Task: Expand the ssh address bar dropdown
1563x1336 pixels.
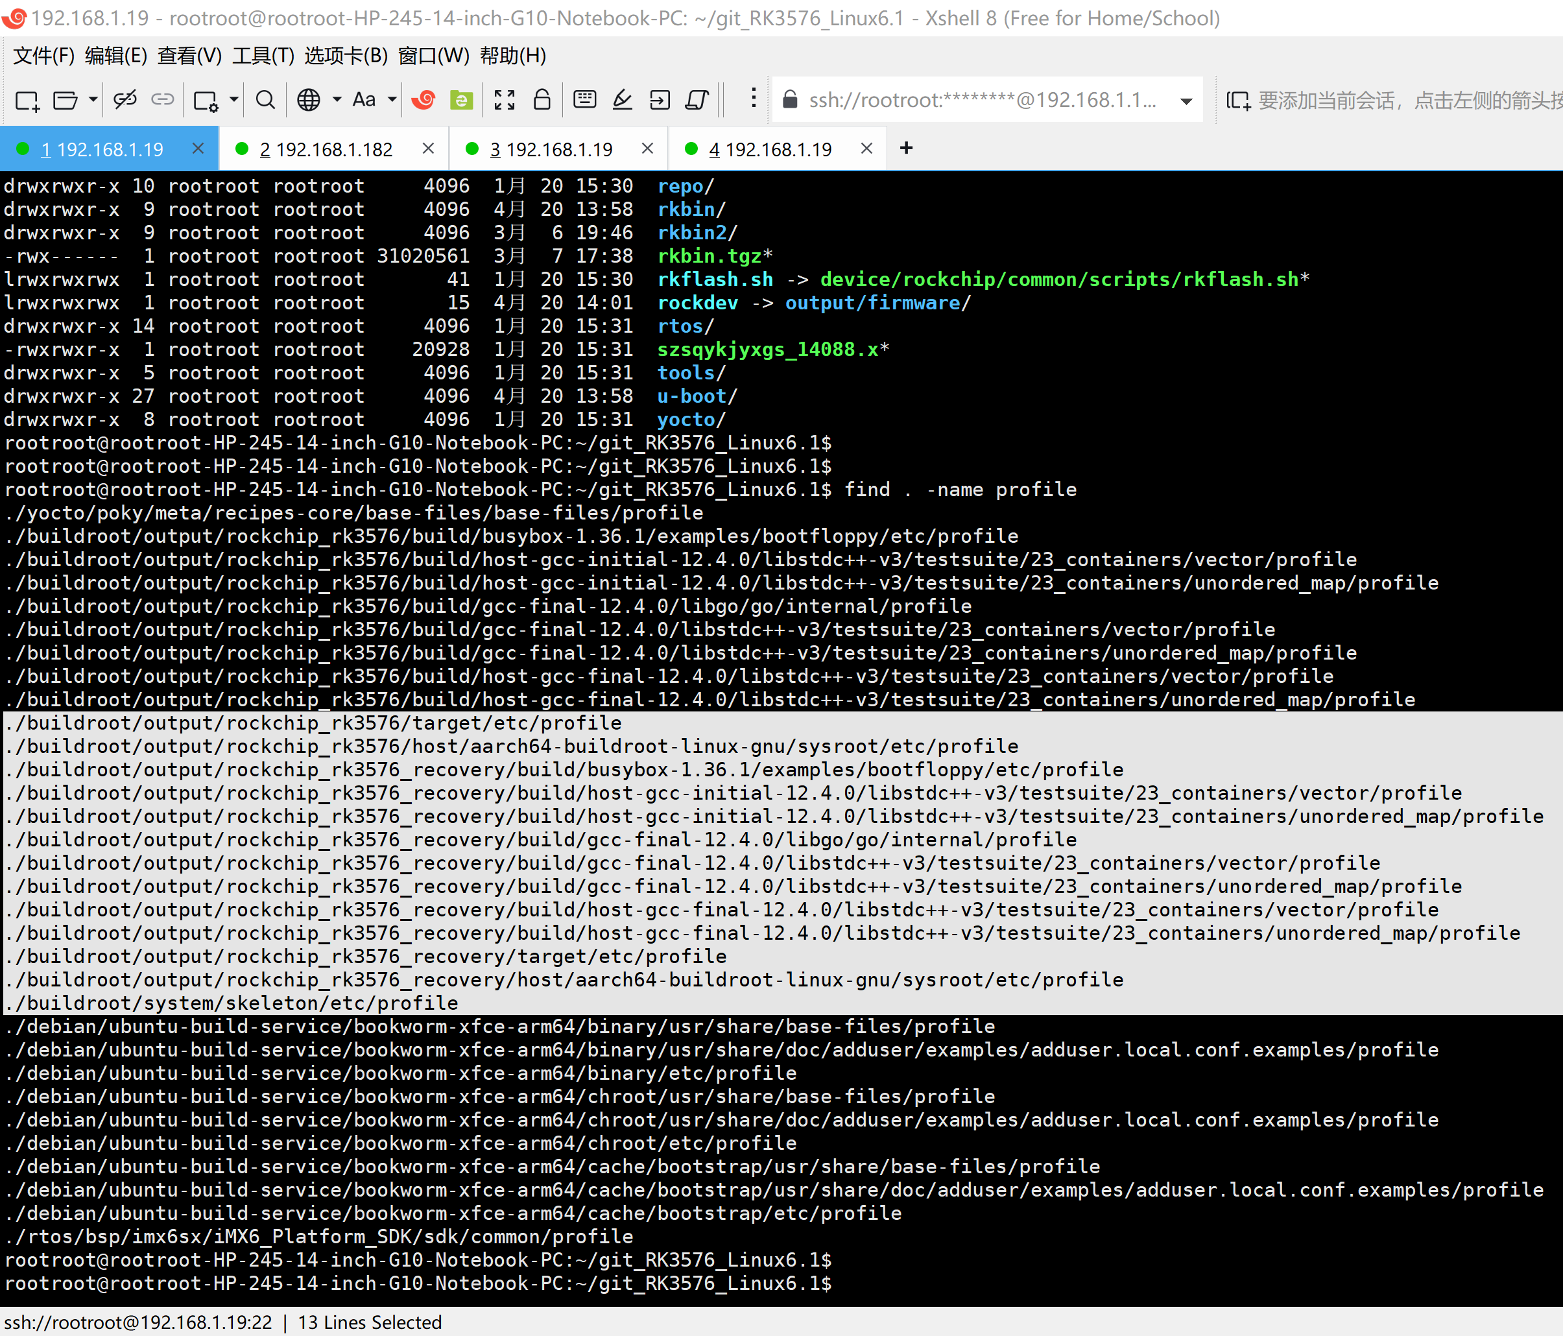Action: click(x=1186, y=101)
